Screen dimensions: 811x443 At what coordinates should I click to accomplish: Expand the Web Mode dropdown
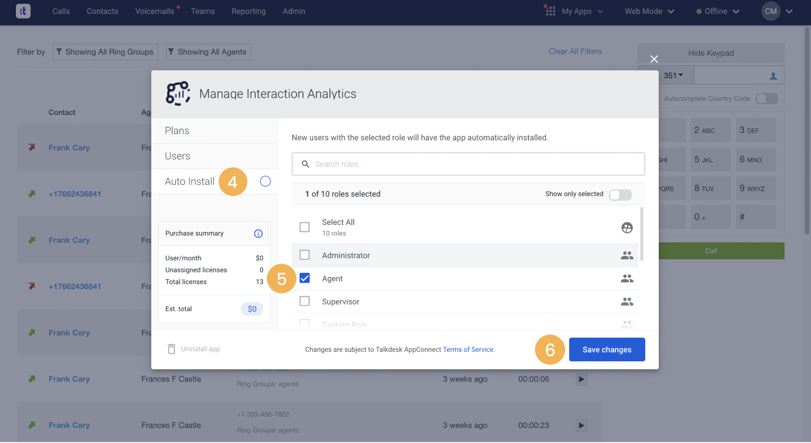click(649, 11)
